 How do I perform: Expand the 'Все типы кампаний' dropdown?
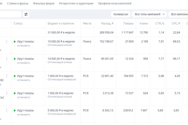pos(149,14)
